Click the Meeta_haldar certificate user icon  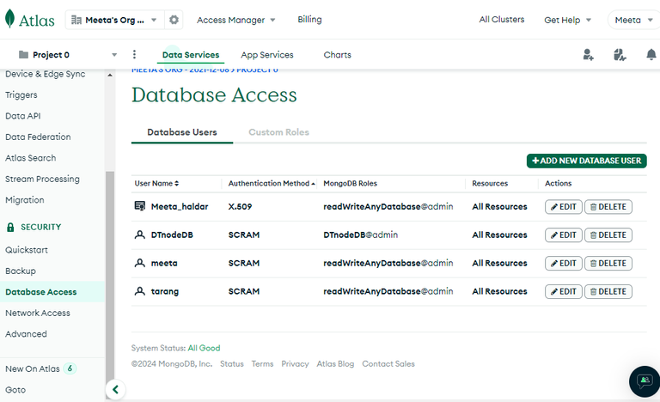[139, 206]
